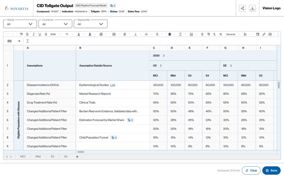The height and width of the screenshot is (178, 284).
Task: Toggle bold formatting
Action: pyautogui.click(x=27, y=34)
